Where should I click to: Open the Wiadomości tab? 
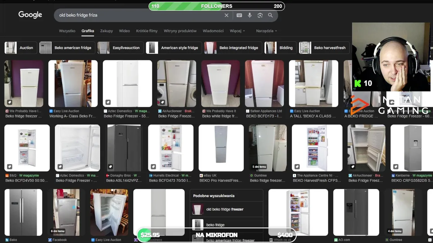click(213, 31)
